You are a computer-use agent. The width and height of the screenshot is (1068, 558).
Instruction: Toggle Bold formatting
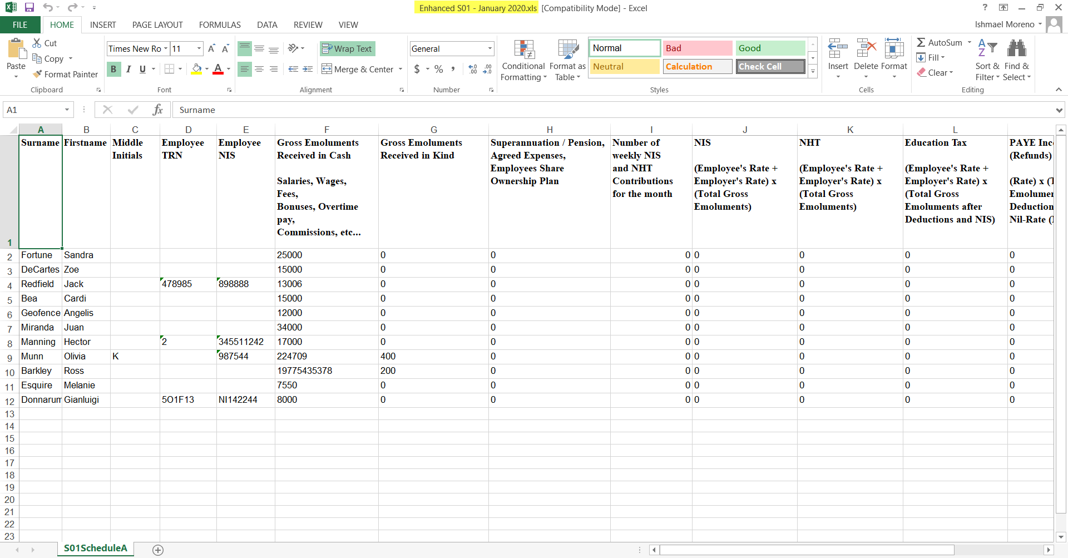point(113,69)
